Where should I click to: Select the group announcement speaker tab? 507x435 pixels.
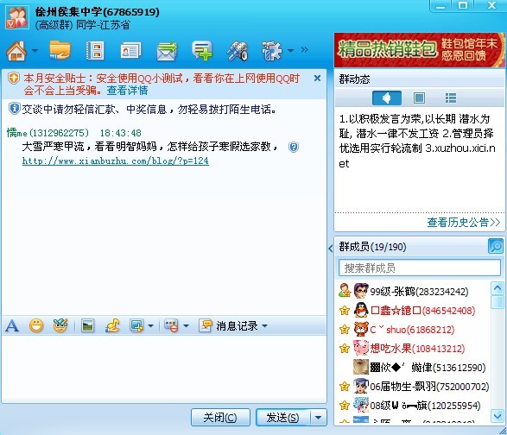pos(387,98)
